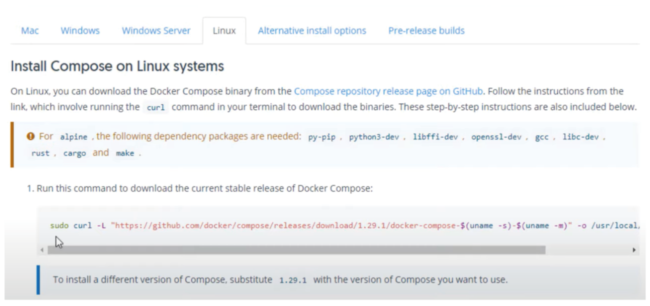Click the py-pip dependency package name
Image resolution: width=650 pixels, height=306 pixels.
[321, 137]
